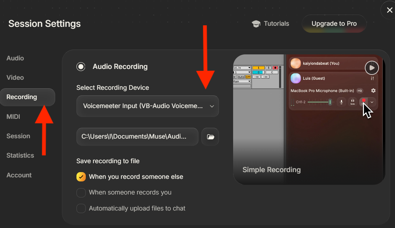Mute the microphone on Luis's channel strip
This screenshot has width=395, height=228.
pos(341,102)
